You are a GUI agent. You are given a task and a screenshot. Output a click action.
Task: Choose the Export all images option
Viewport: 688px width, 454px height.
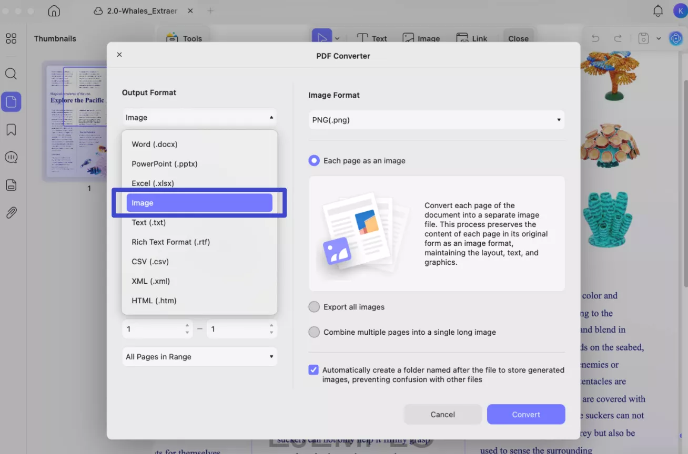(314, 307)
